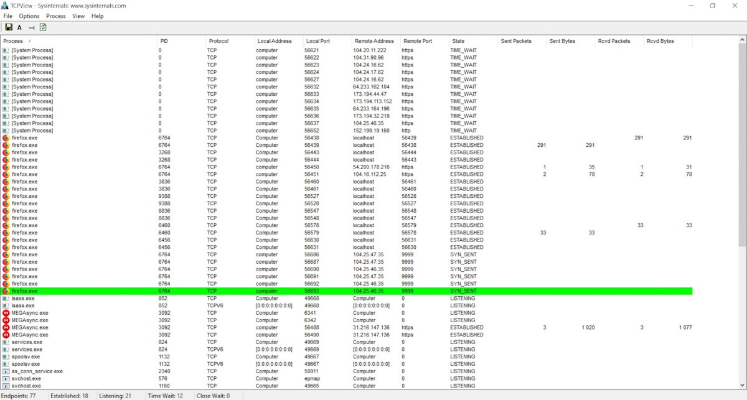This screenshot has width=747, height=400.
Task: Click the firefox.exe icon for local port 56527
Action: coord(6,197)
